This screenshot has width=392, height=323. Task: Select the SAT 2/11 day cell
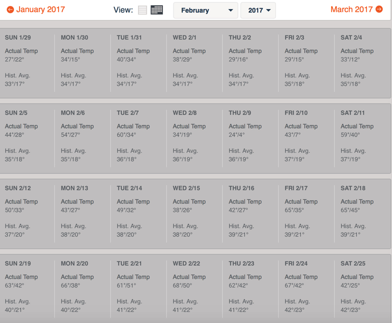(362, 138)
